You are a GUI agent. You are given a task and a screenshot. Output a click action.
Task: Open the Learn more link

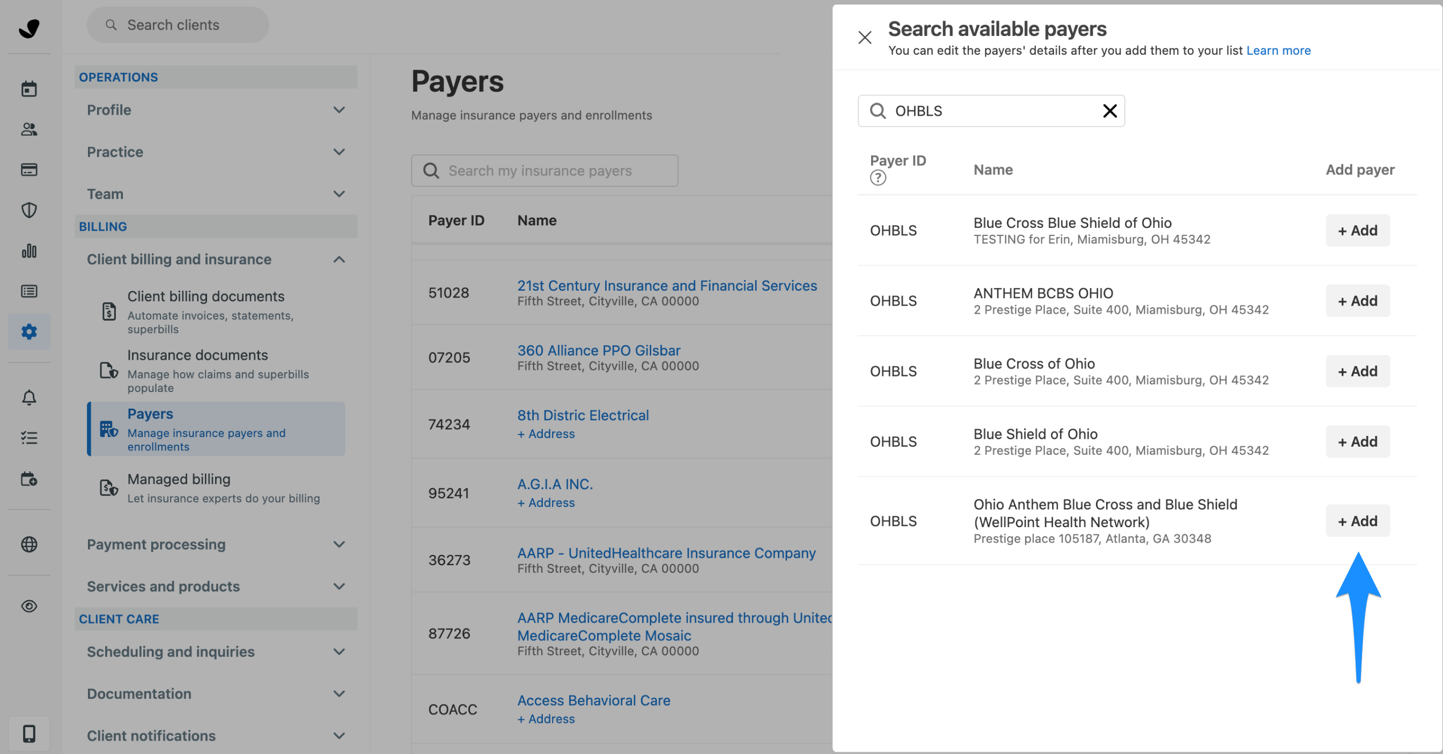[1278, 50]
